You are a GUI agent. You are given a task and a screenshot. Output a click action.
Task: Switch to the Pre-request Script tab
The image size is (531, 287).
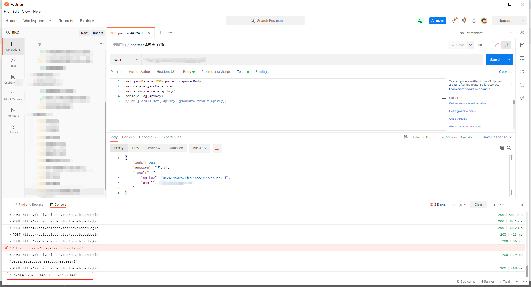pos(216,72)
